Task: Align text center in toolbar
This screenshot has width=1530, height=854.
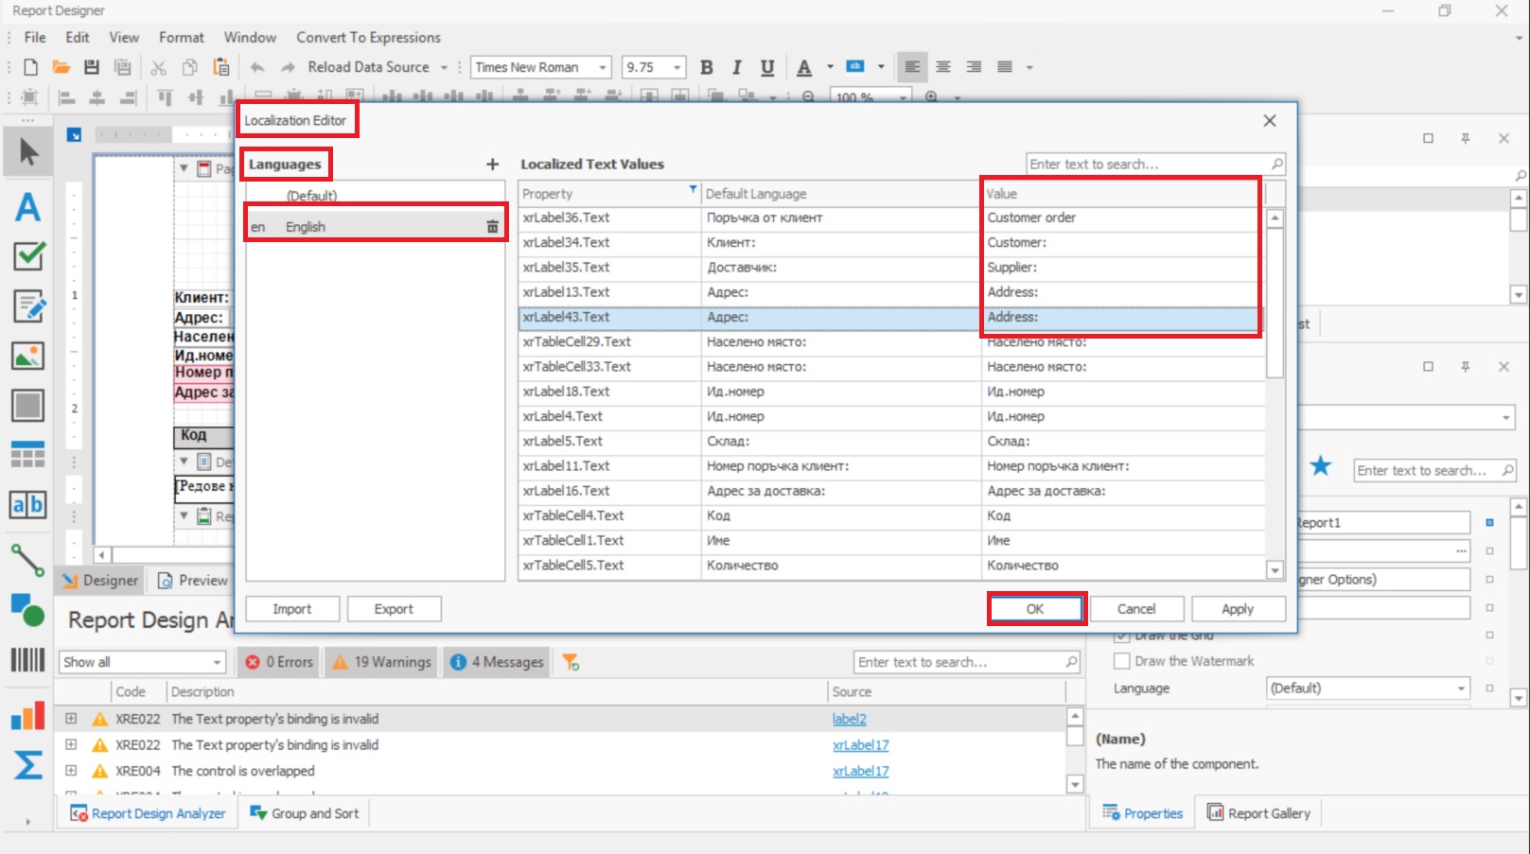Action: coord(943,67)
